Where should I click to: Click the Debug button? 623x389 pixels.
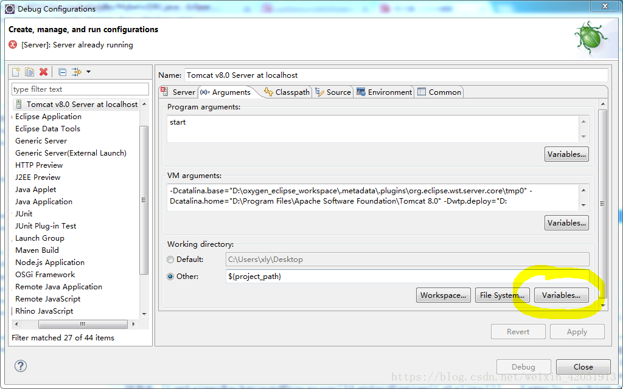tap(524, 367)
